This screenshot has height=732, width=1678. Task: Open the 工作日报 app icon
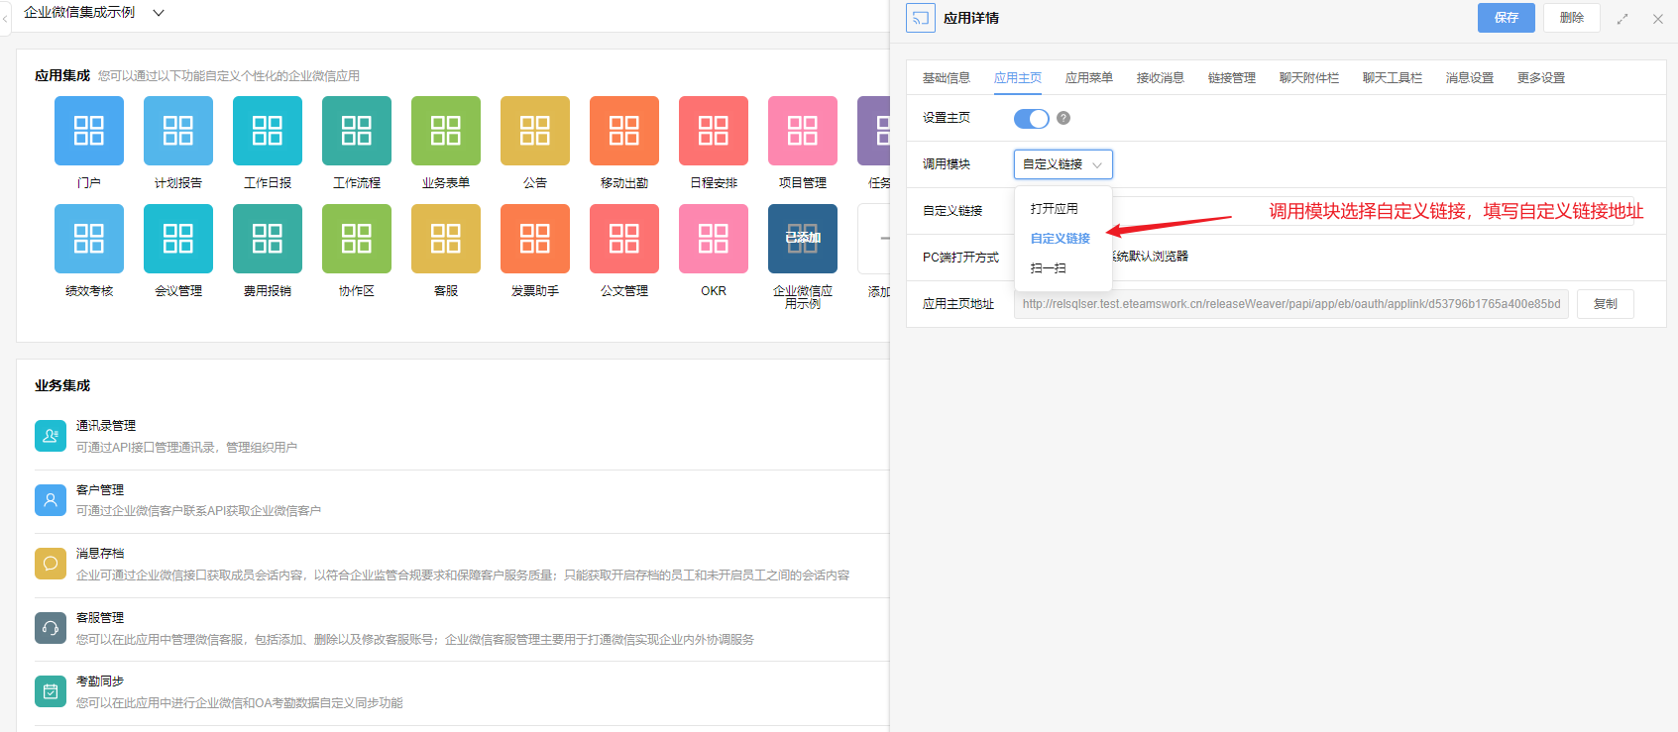(x=268, y=131)
